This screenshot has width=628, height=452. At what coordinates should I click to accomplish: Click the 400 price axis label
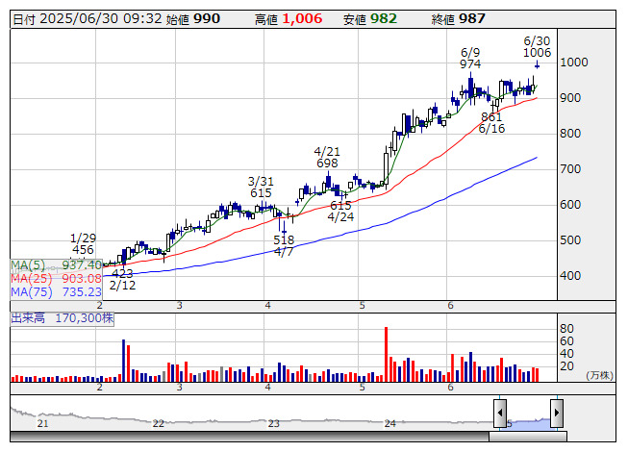(x=570, y=276)
